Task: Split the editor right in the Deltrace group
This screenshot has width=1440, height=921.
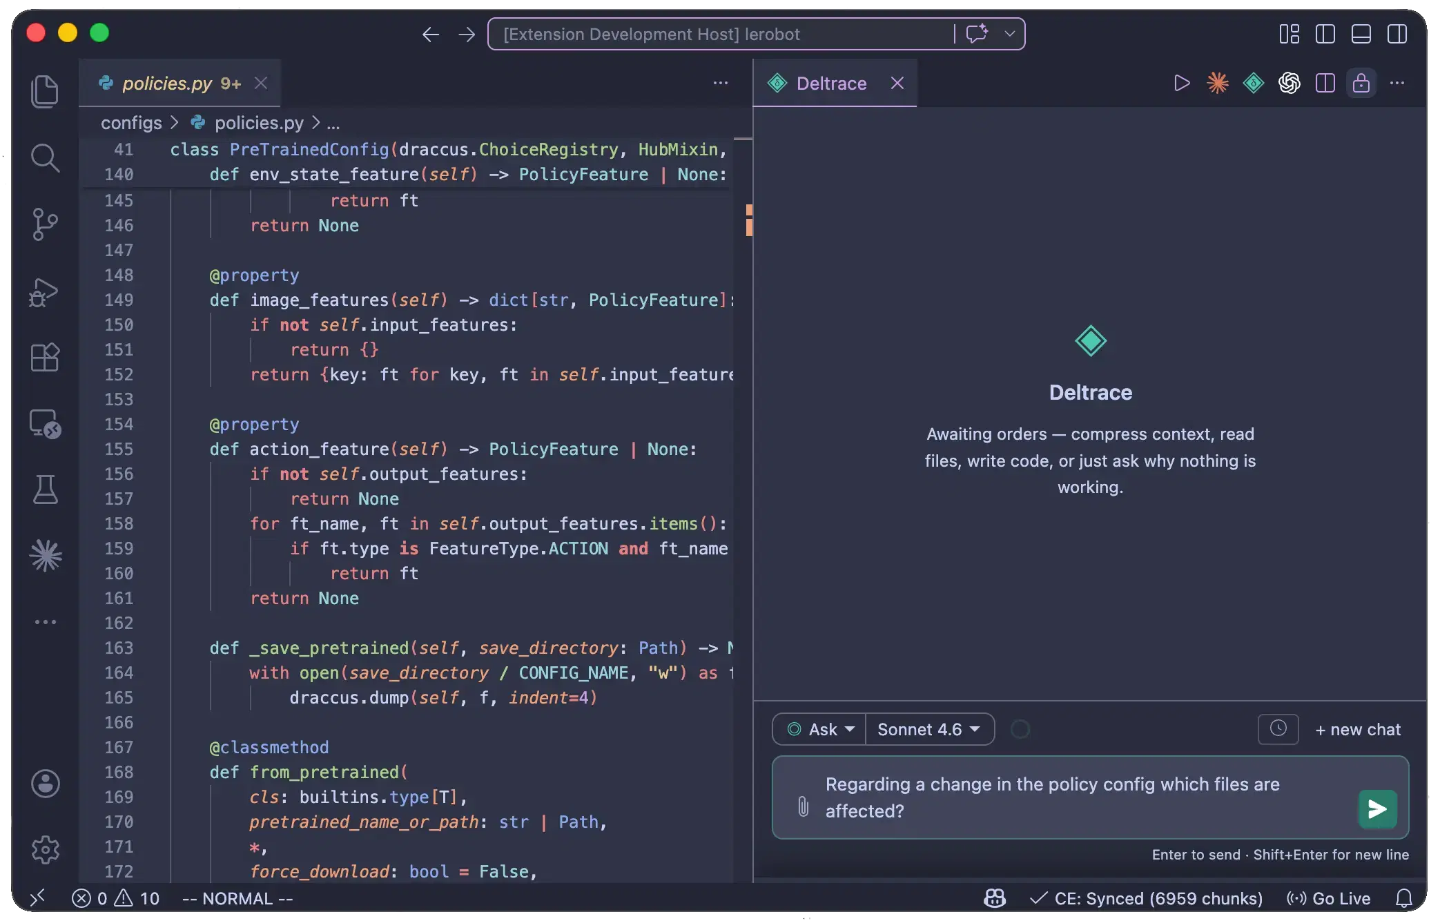Action: tap(1325, 84)
